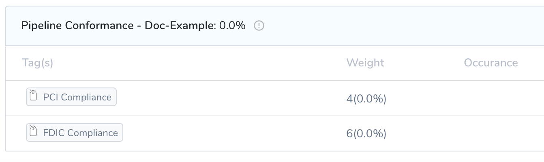The image size is (544, 162).
Task: Click blank area between FDIC Compliance and 6(0.0%)
Action: pyautogui.click(x=234, y=133)
